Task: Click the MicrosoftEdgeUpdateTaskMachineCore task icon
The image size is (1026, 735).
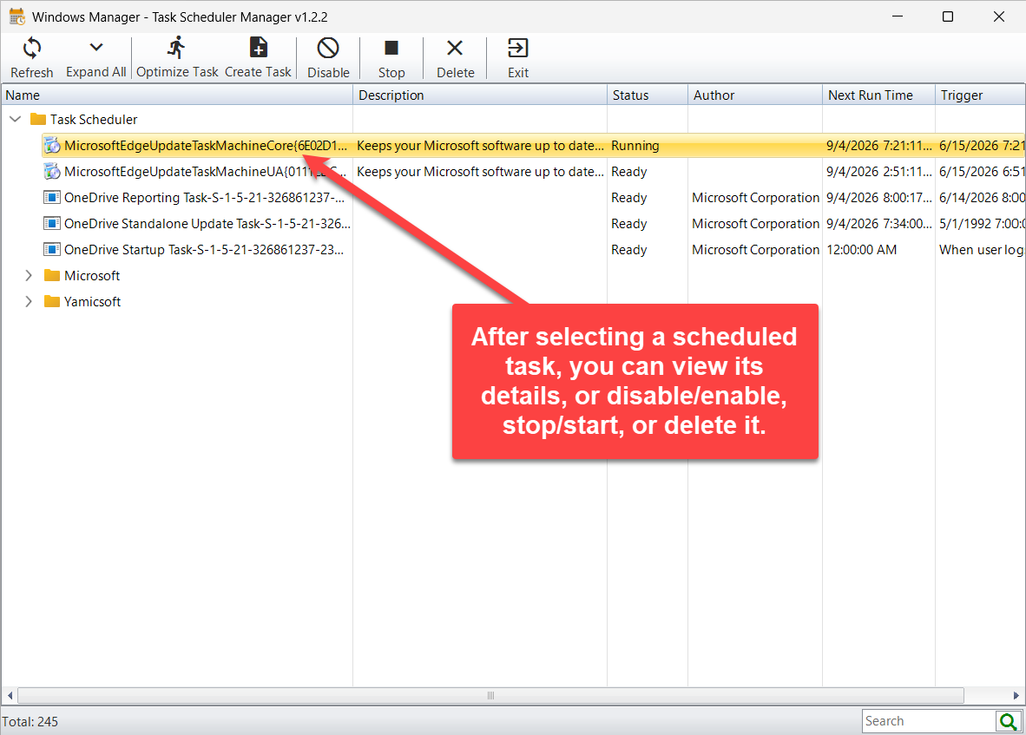Action: point(52,145)
